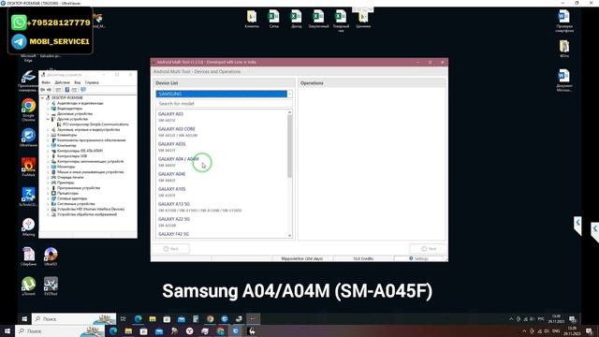Open Yandex Browser on local bottom taskbar
The image size is (599, 337).
pyautogui.click(x=189, y=331)
